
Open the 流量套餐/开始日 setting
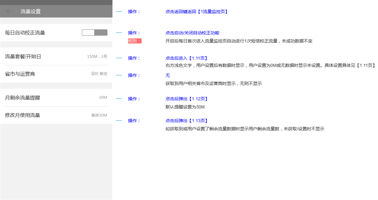56,57
